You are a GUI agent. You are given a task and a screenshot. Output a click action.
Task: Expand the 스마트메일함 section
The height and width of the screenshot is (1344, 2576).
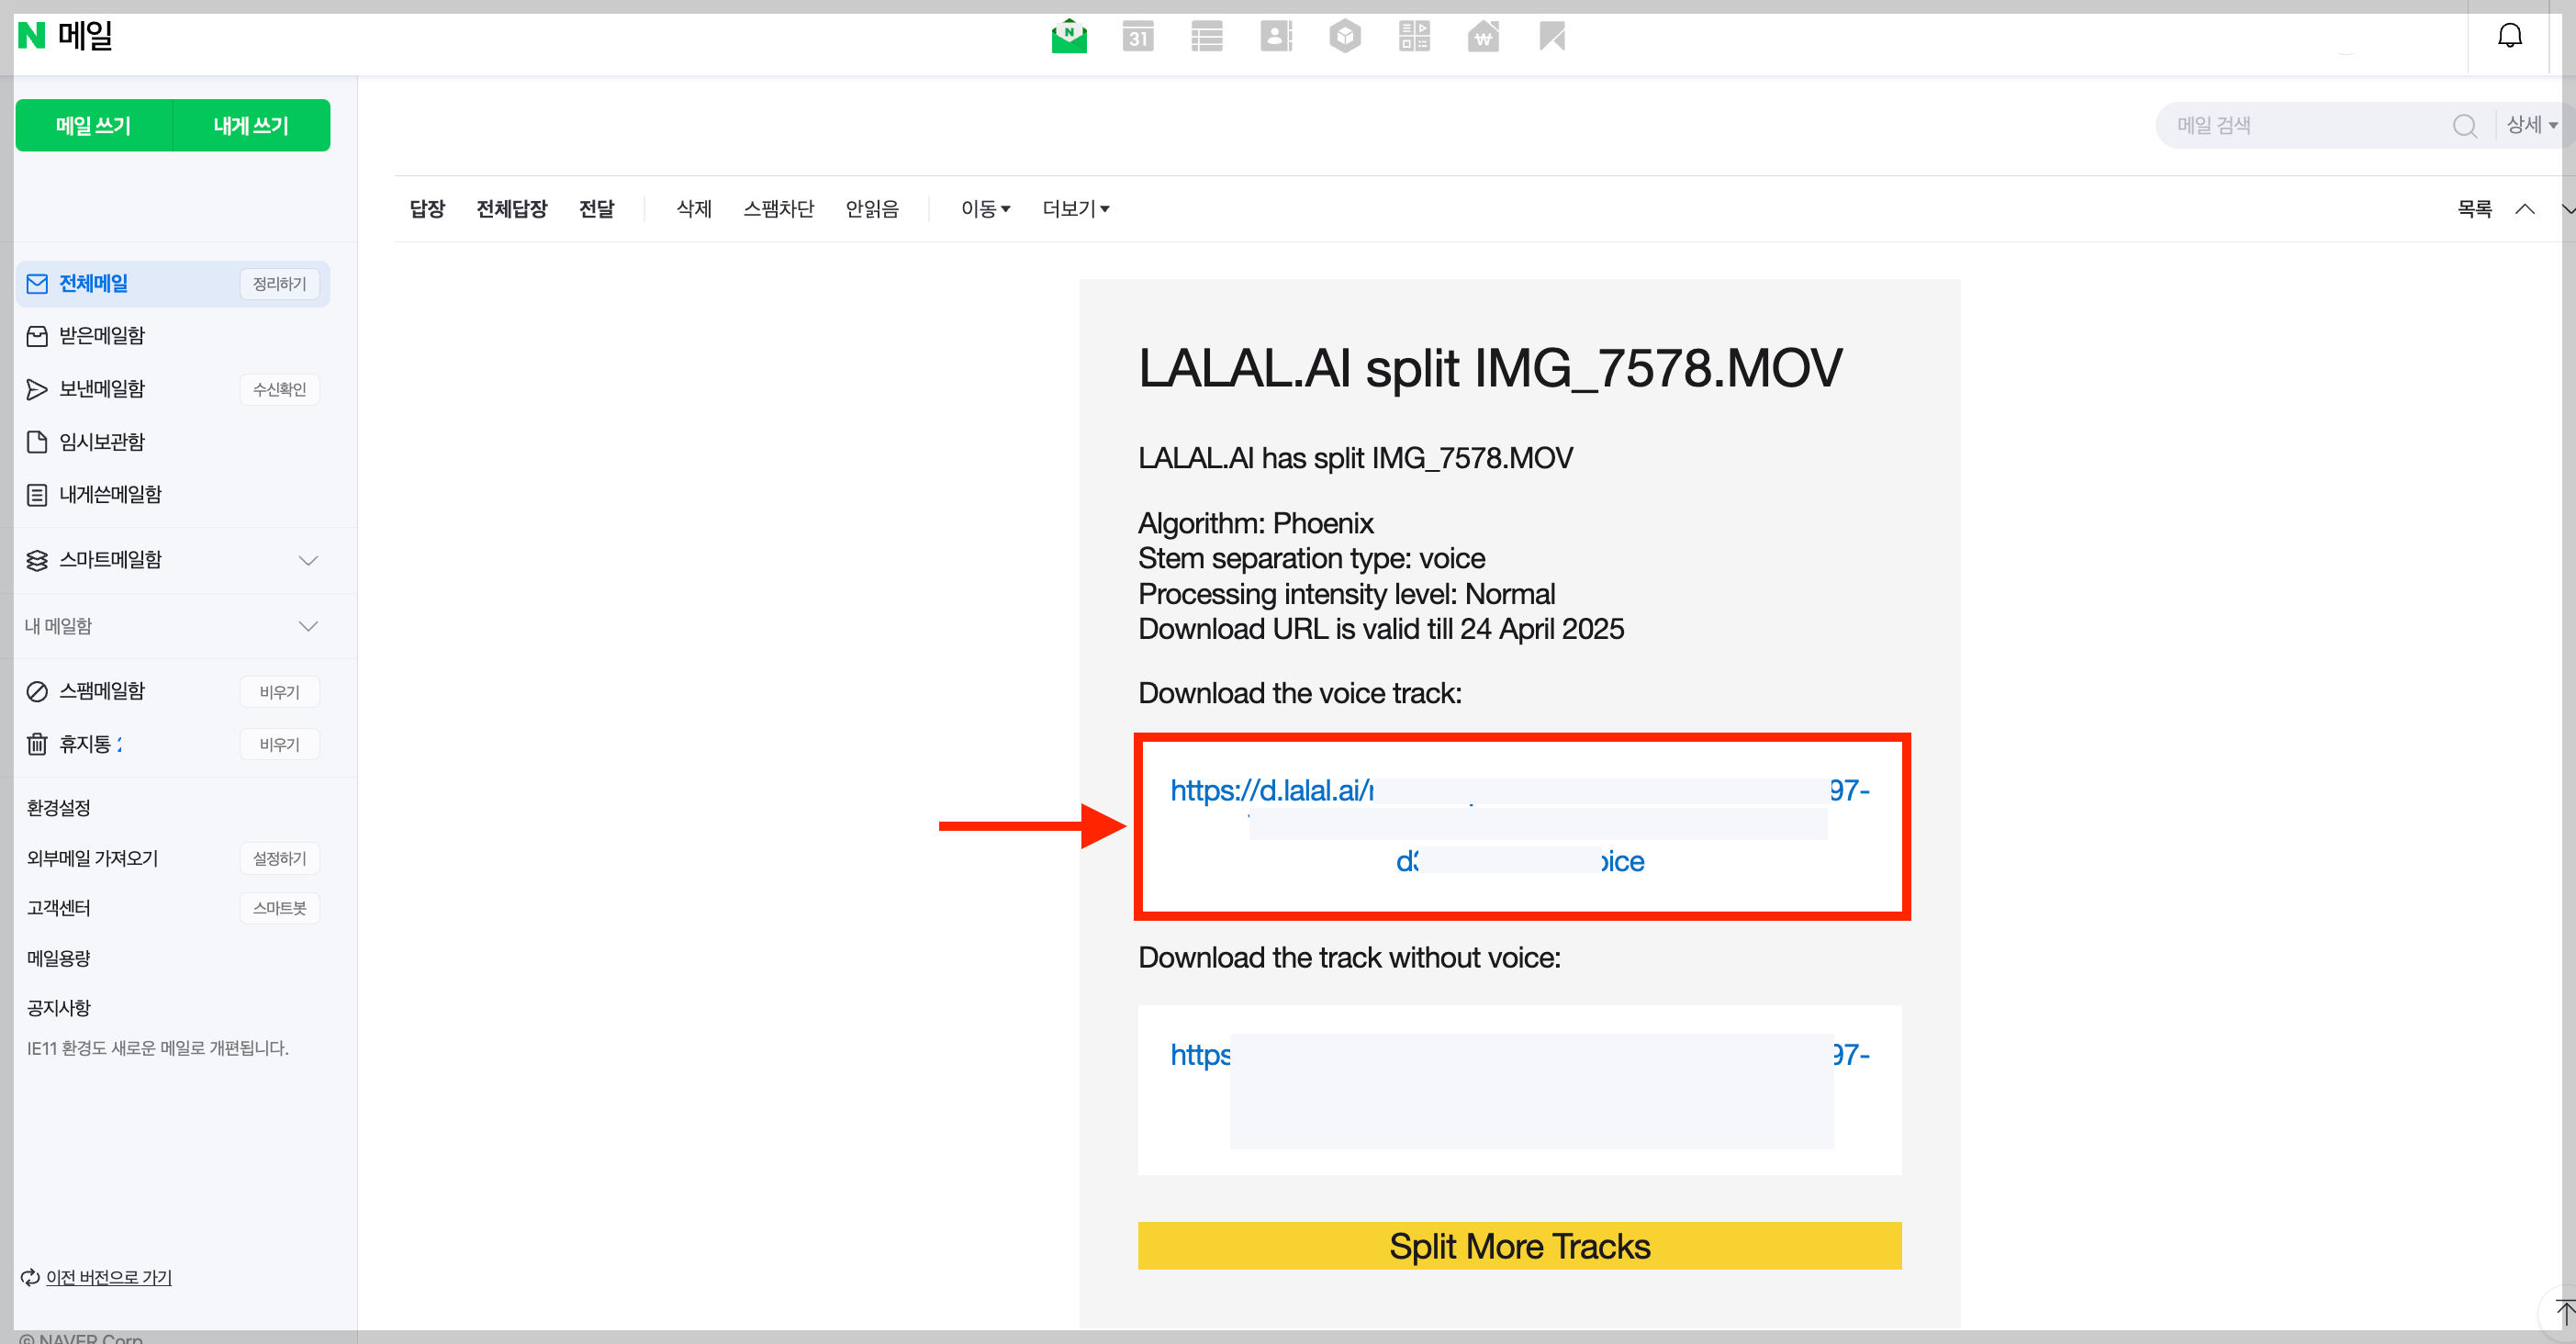(x=308, y=560)
